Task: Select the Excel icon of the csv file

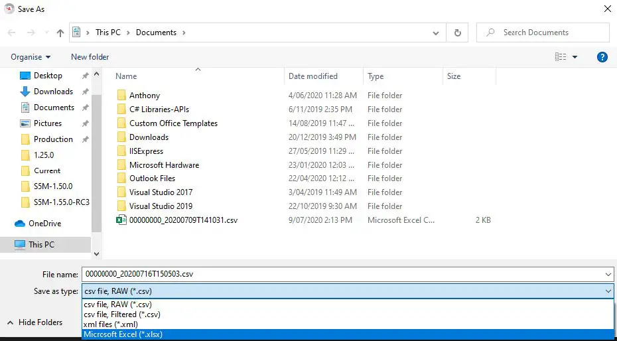Action: pyautogui.click(x=121, y=220)
